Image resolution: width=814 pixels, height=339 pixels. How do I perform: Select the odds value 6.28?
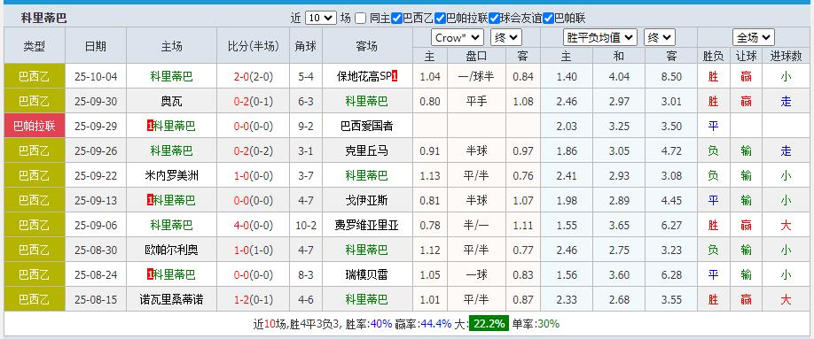click(670, 274)
